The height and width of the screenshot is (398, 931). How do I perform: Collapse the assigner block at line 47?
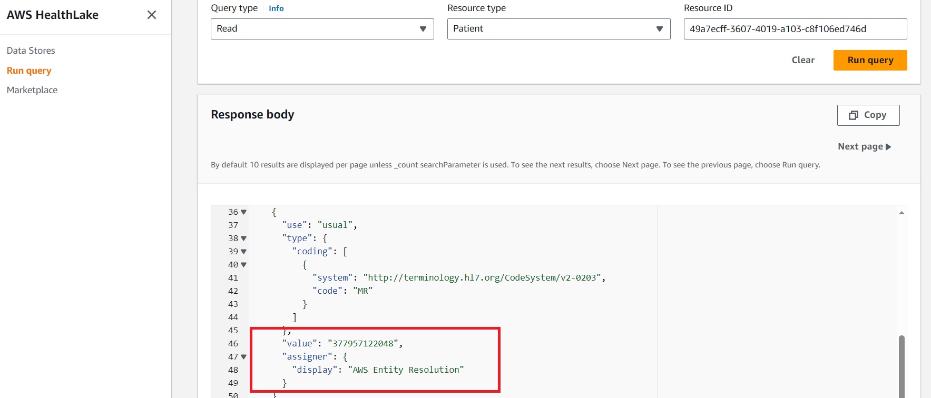click(243, 357)
